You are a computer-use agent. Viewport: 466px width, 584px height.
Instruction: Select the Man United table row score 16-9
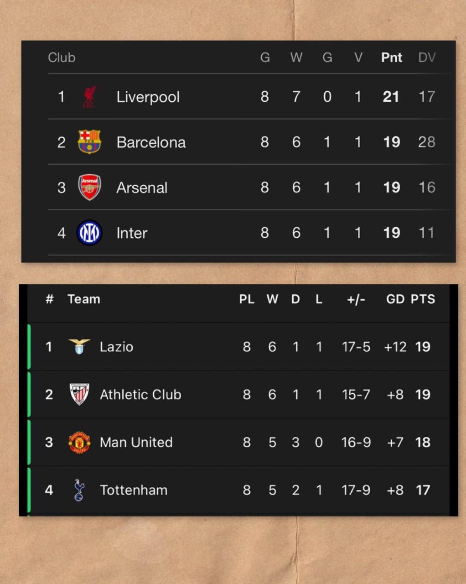[x=356, y=442]
